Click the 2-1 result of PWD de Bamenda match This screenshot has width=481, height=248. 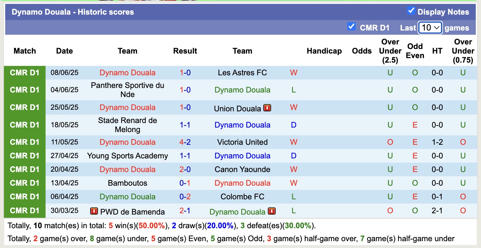[185, 211]
